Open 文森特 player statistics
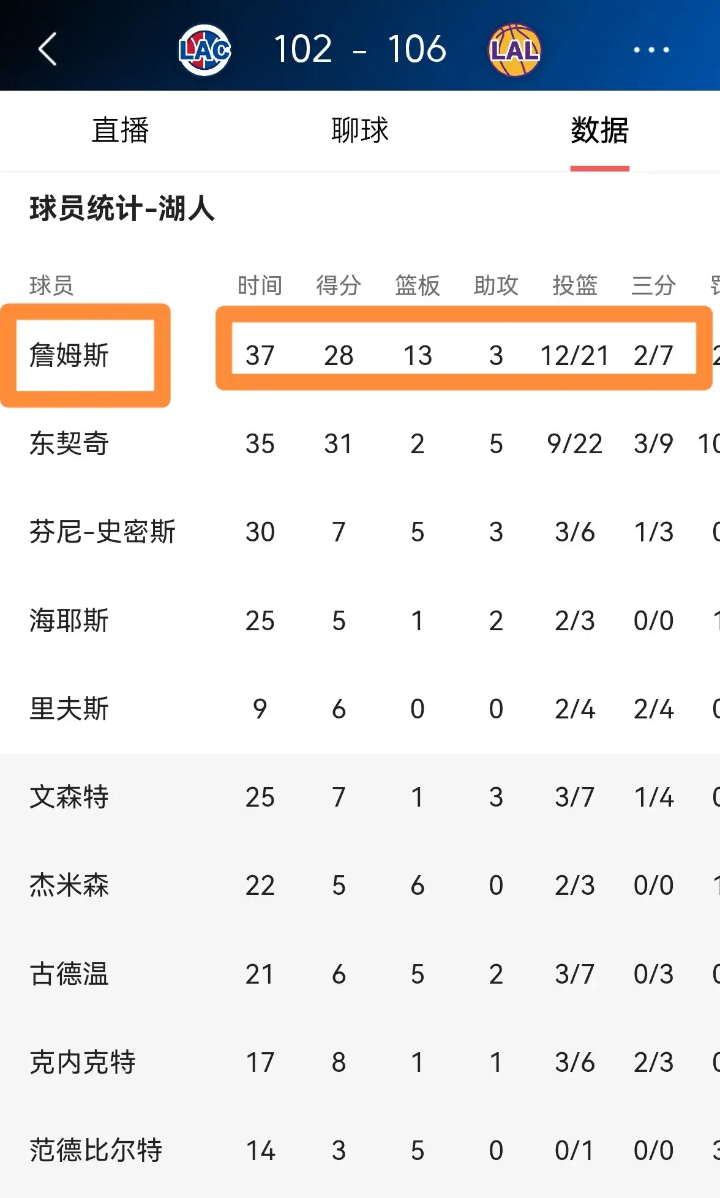Screen dimensions: 720x1198 coord(69,796)
